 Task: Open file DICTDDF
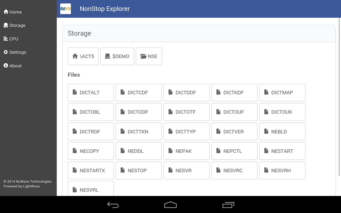[186, 92]
